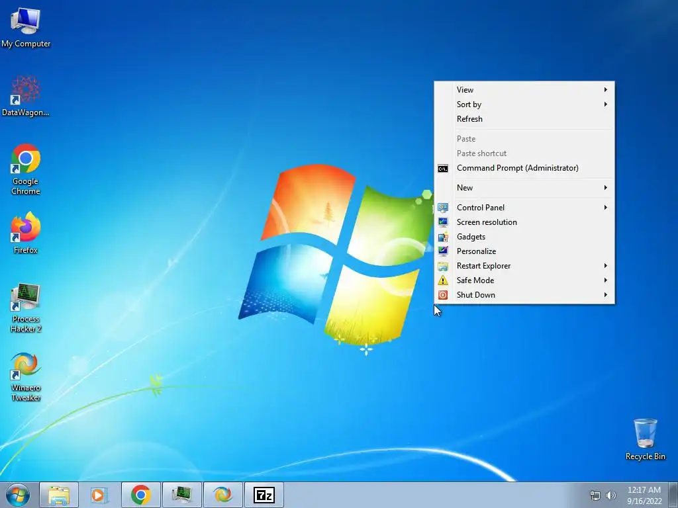
Task: Expand the Control Panel submenu arrow
Action: [605, 208]
